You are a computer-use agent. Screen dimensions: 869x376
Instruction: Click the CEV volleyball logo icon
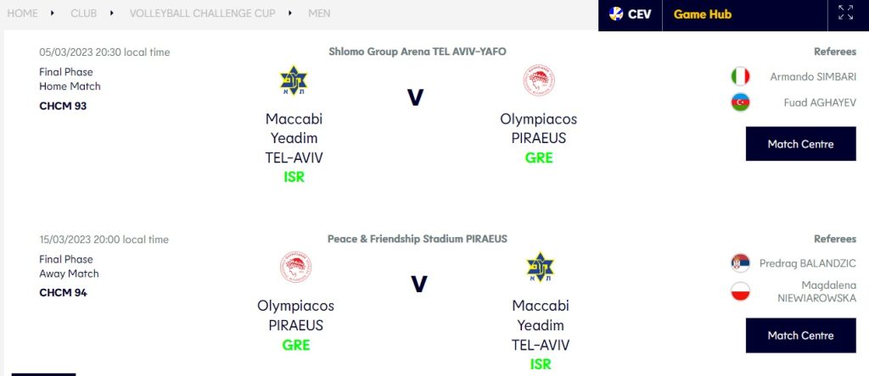point(616,14)
